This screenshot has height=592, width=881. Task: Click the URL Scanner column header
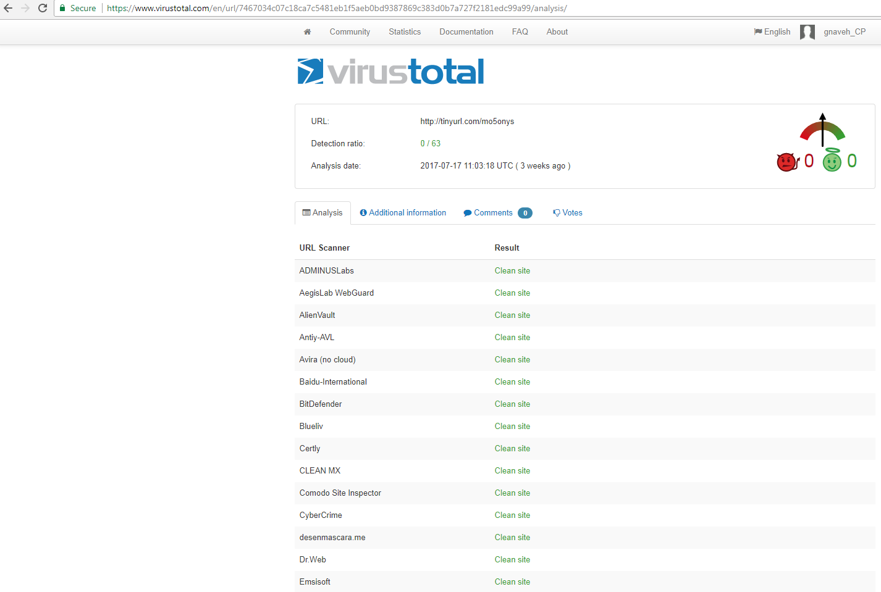point(324,248)
